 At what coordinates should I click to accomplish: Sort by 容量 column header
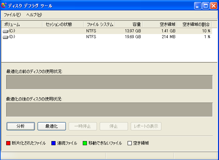tap(129, 24)
